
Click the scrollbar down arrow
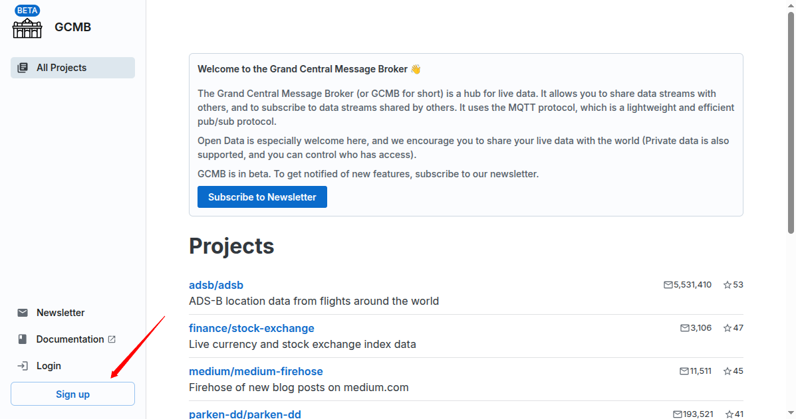pyautogui.click(x=791, y=414)
